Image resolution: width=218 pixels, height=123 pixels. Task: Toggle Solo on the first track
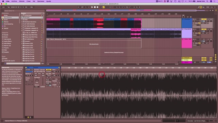pyautogui.click(x=208, y=19)
